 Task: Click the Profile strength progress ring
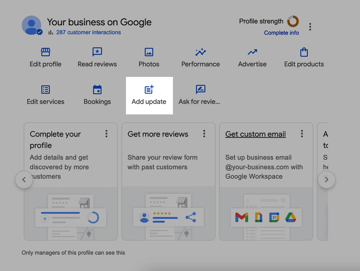(293, 21)
